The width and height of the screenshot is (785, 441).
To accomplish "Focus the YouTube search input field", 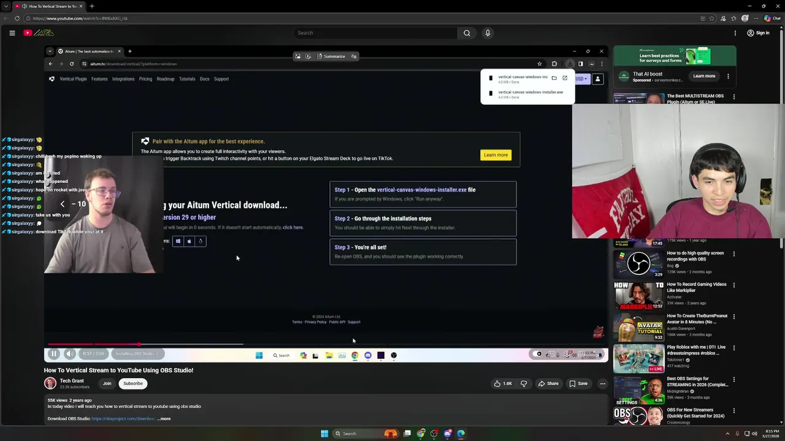I will 375,33.
